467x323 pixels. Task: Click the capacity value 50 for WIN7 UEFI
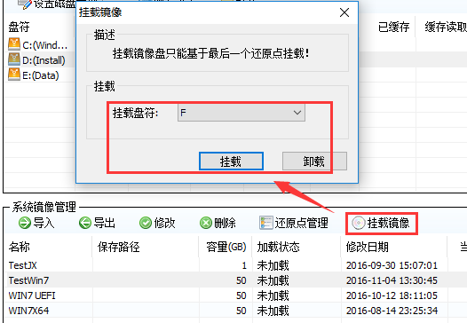point(241,295)
